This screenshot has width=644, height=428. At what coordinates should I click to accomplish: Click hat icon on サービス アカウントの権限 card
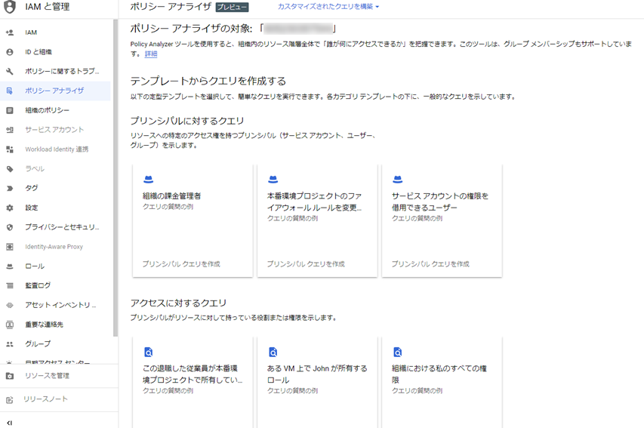point(398,180)
